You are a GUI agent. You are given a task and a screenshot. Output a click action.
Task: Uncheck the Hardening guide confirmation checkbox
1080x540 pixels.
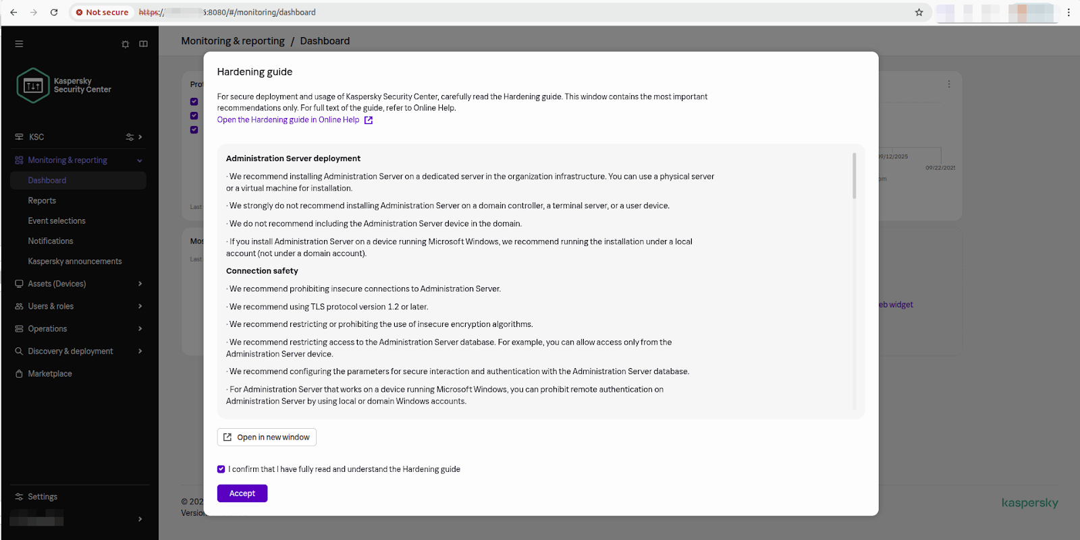221,469
